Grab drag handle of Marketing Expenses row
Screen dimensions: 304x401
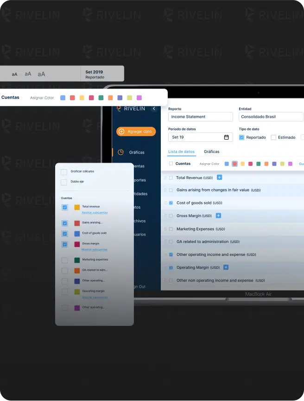165,229
